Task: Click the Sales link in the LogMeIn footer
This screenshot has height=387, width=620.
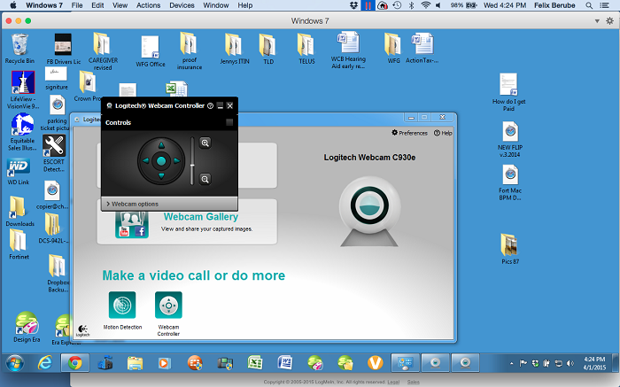Action: pyautogui.click(x=414, y=382)
